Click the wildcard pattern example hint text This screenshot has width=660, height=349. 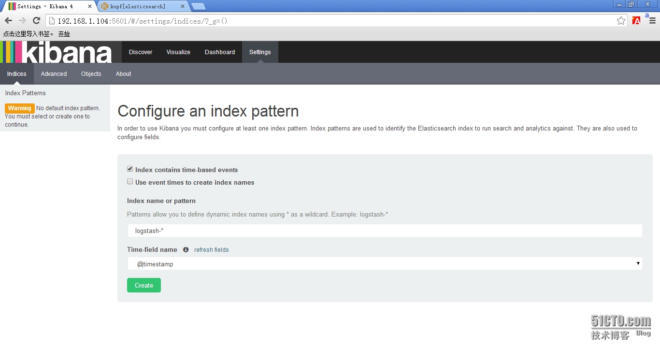258,214
